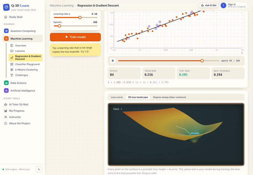Open the Quantum Computing course
Image resolution: width=253 pixels, height=175 pixels.
tap(22, 31)
